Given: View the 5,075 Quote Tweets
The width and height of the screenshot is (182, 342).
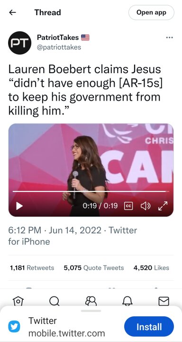Looking at the screenshot, I should click(x=94, y=268).
